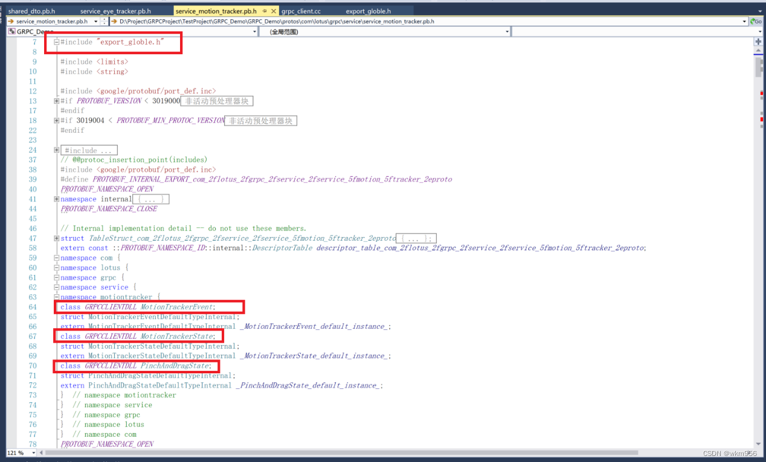The height and width of the screenshot is (462, 766).
Task: Open the GRPC_Demo navigation dropdown arrow
Action: tap(254, 31)
